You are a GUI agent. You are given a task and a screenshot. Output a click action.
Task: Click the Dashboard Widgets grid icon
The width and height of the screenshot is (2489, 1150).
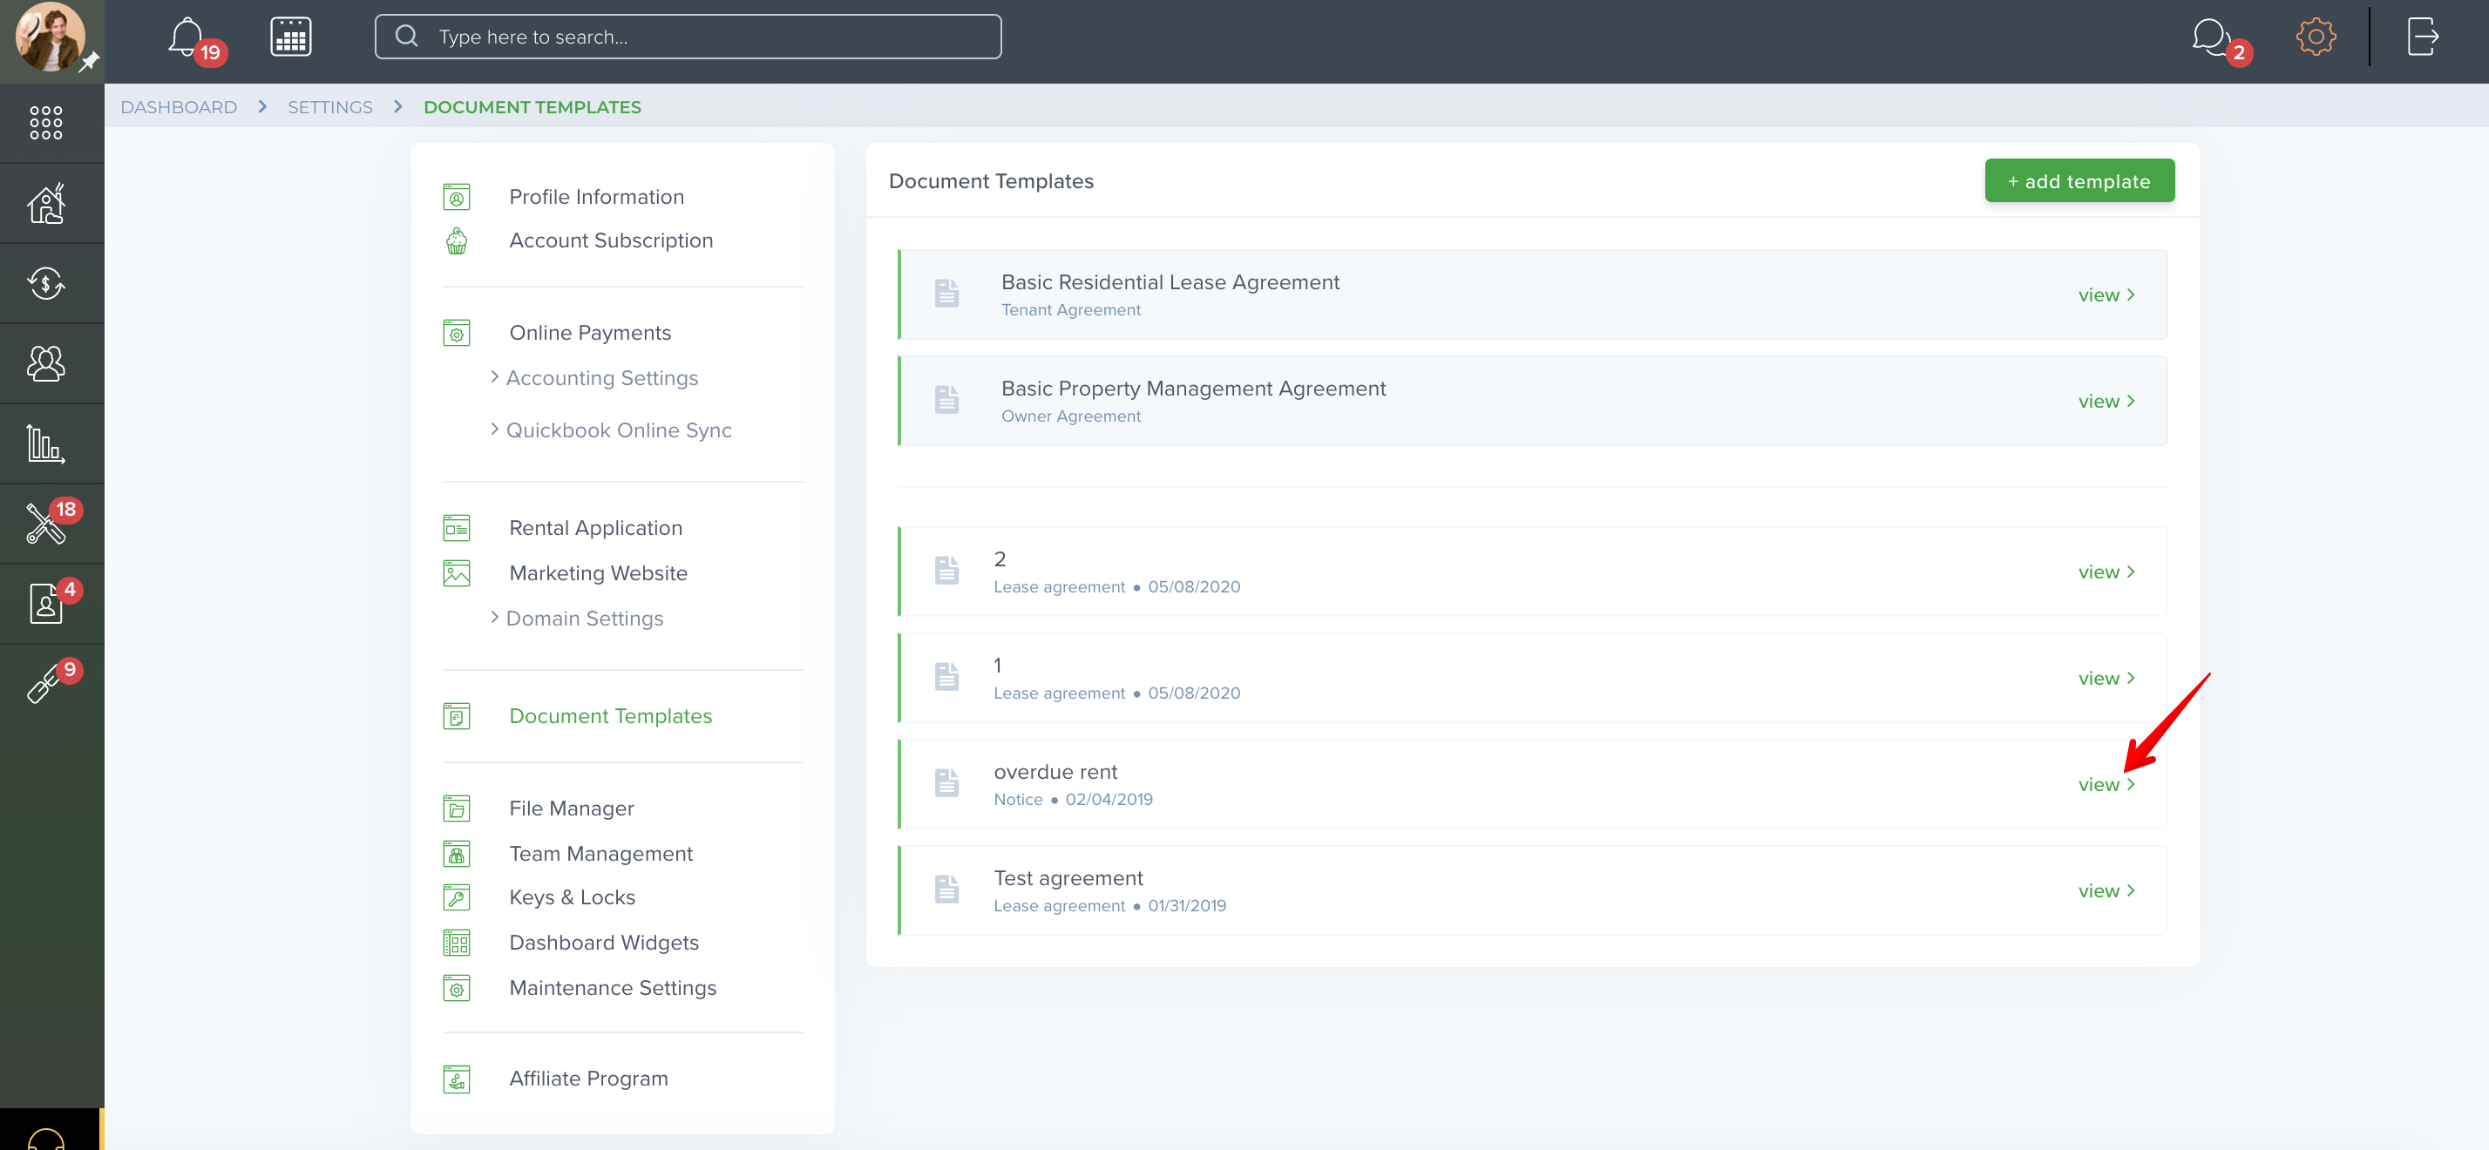click(456, 943)
